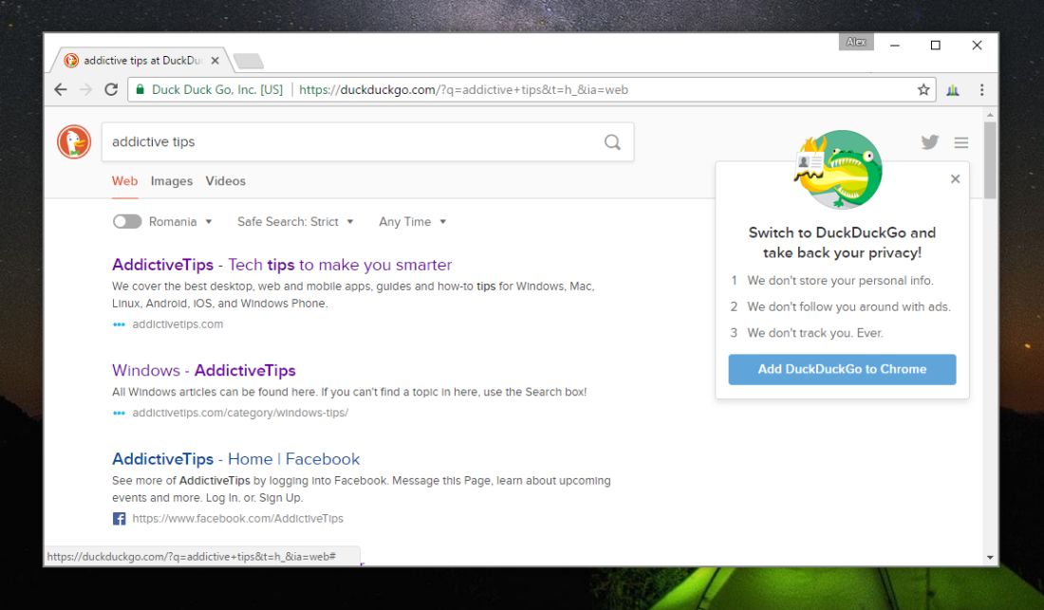
Task: Click the 'We cover the best desktop' snippet
Action: tap(354, 295)
